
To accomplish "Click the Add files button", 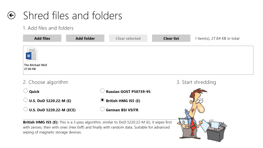I will pos(42,38).
